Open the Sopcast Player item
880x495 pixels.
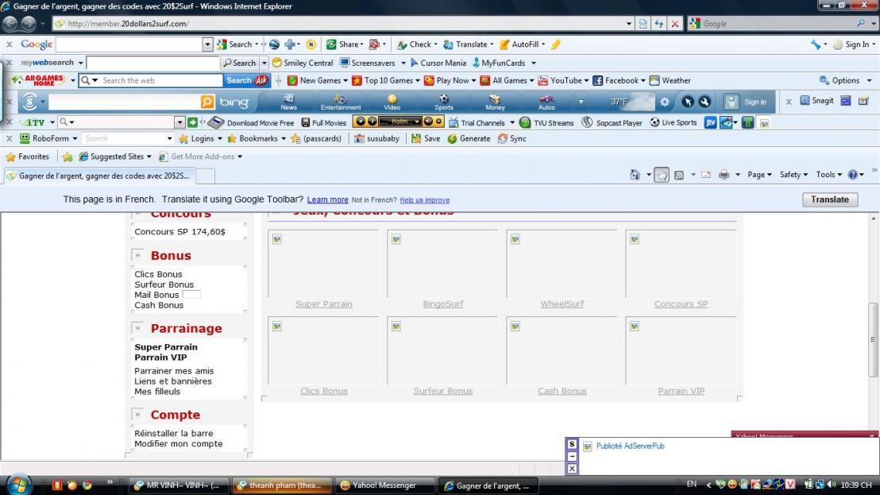tap(612, 122)
